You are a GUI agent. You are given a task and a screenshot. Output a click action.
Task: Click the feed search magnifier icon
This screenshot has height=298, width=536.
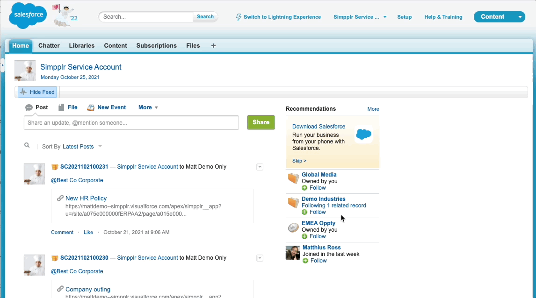[x=27, y=145]
